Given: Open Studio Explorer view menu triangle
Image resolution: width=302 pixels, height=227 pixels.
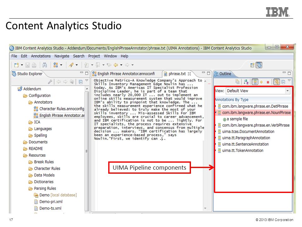Looking at the screenshot, I should (87, 80).
